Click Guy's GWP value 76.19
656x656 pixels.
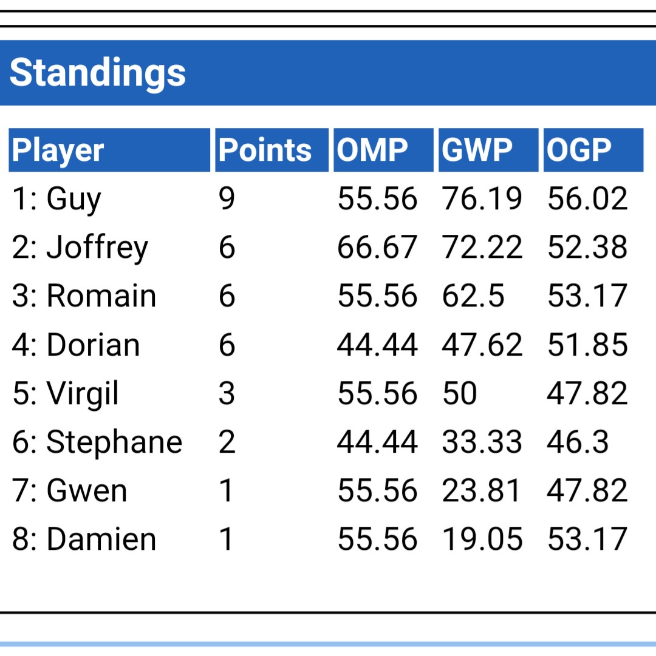482,199
